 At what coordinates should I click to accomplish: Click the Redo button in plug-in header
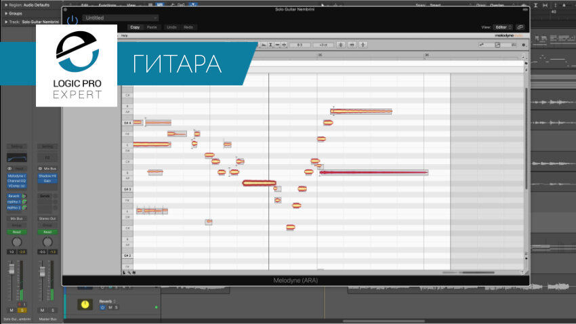[188, 27]
